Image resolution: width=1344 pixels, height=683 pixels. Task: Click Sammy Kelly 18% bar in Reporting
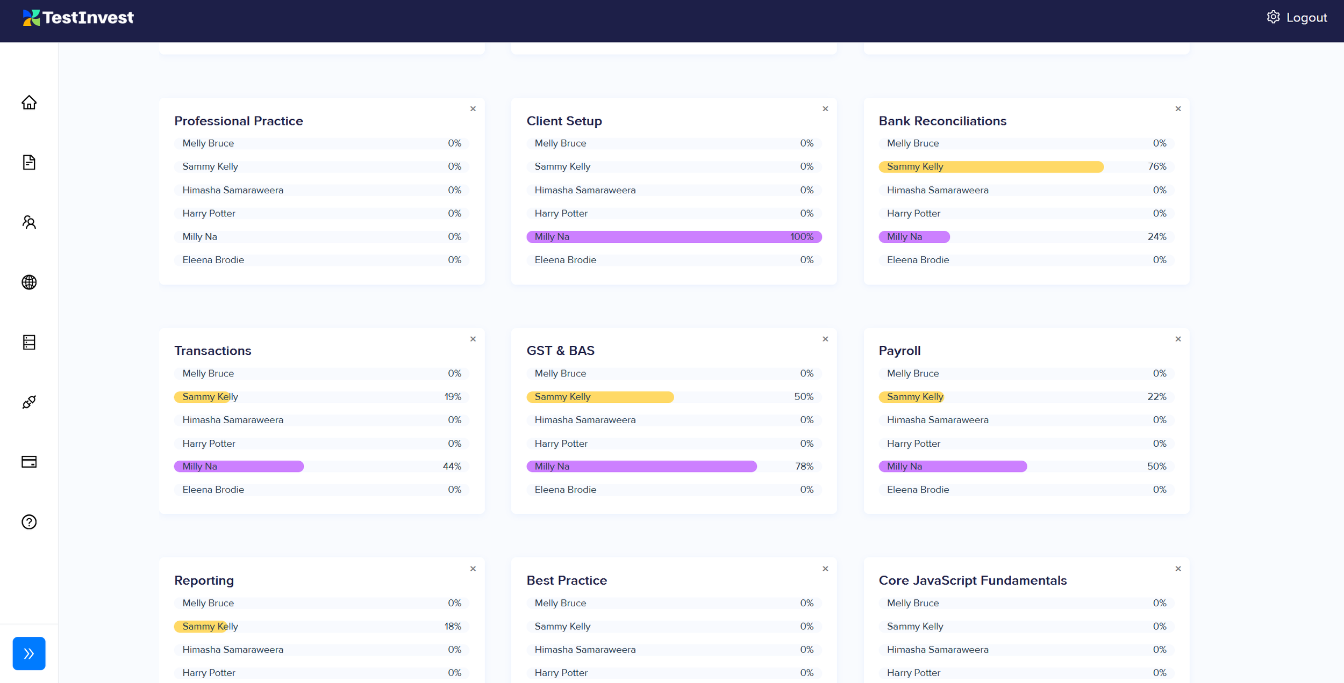[201, 626]
